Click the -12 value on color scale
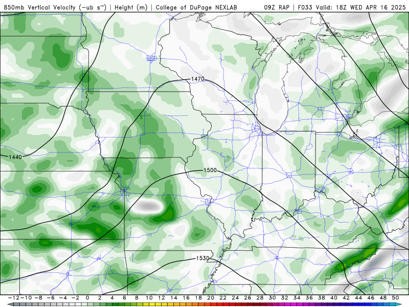Viewport: 409px width, 307px height. pos(14,298)
